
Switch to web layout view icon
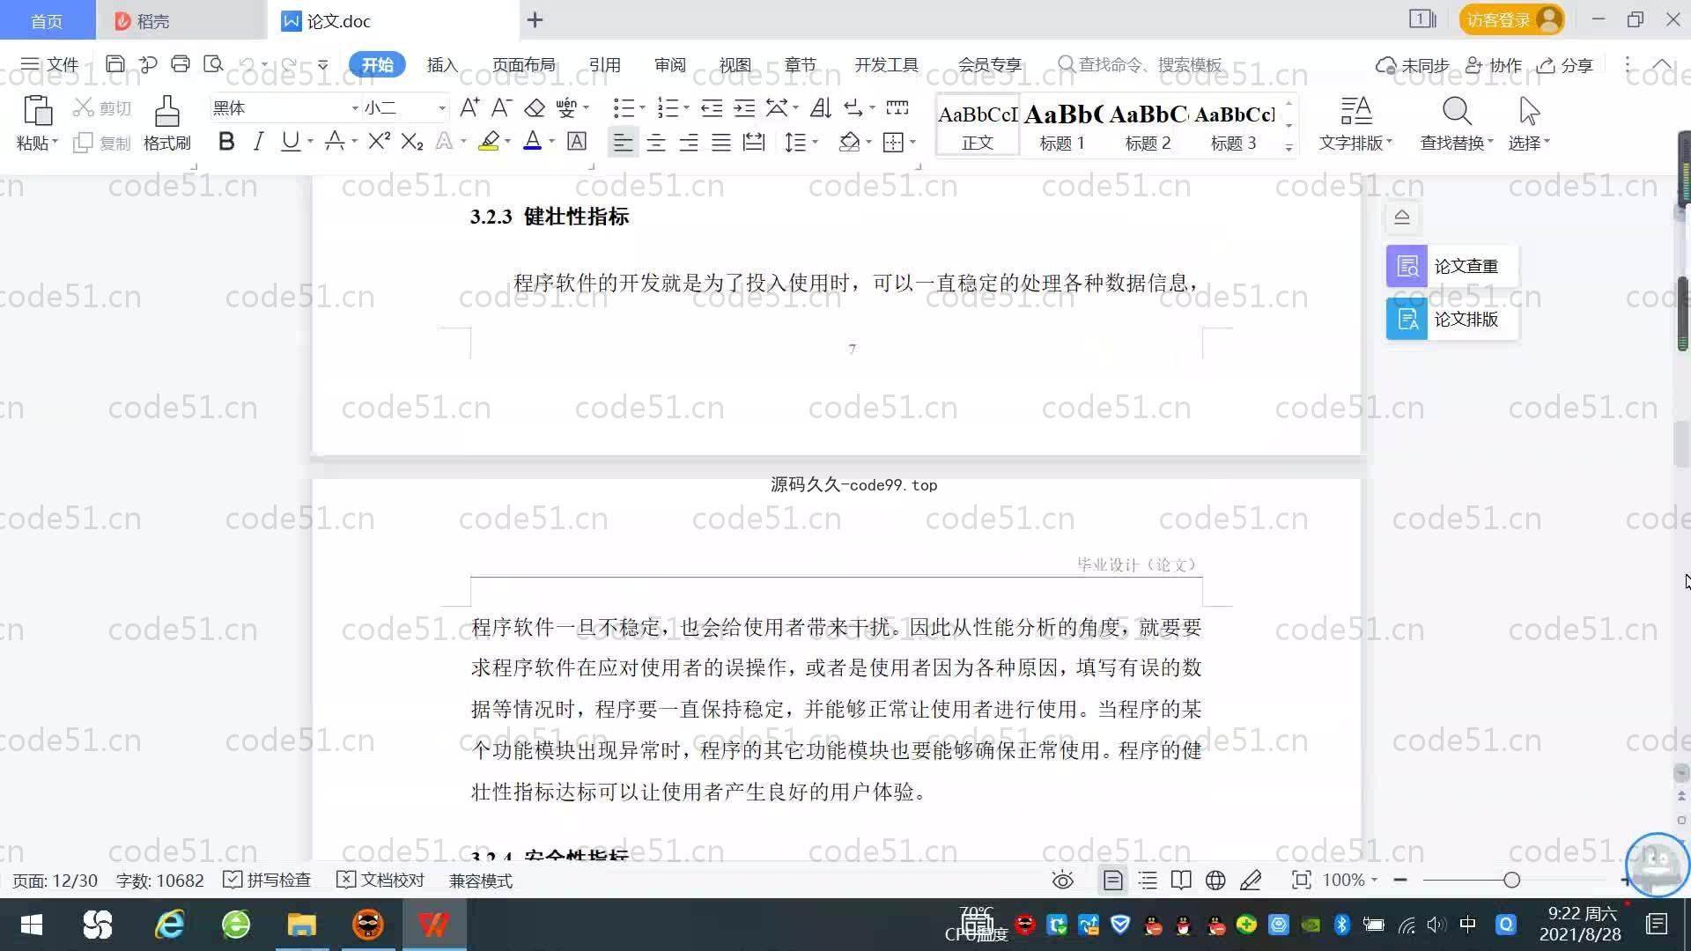(1215, 881)
